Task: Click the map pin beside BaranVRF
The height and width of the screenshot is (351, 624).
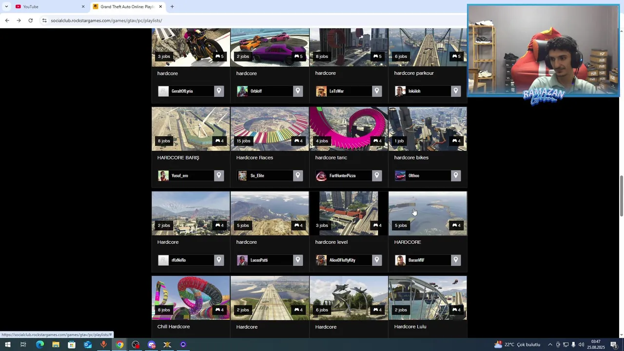Action: point(456,260)
